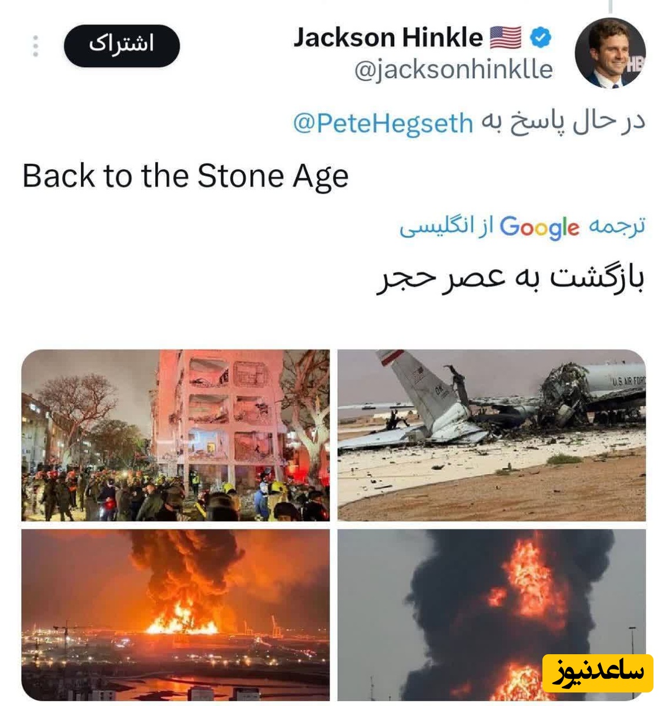667x706 pixels.
Task: Select the 'Back to the Stone Age' tweet text
Action: [x=185, y=176]
